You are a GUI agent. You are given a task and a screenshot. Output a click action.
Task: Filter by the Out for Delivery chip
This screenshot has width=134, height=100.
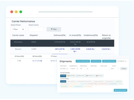pos(113,84)
